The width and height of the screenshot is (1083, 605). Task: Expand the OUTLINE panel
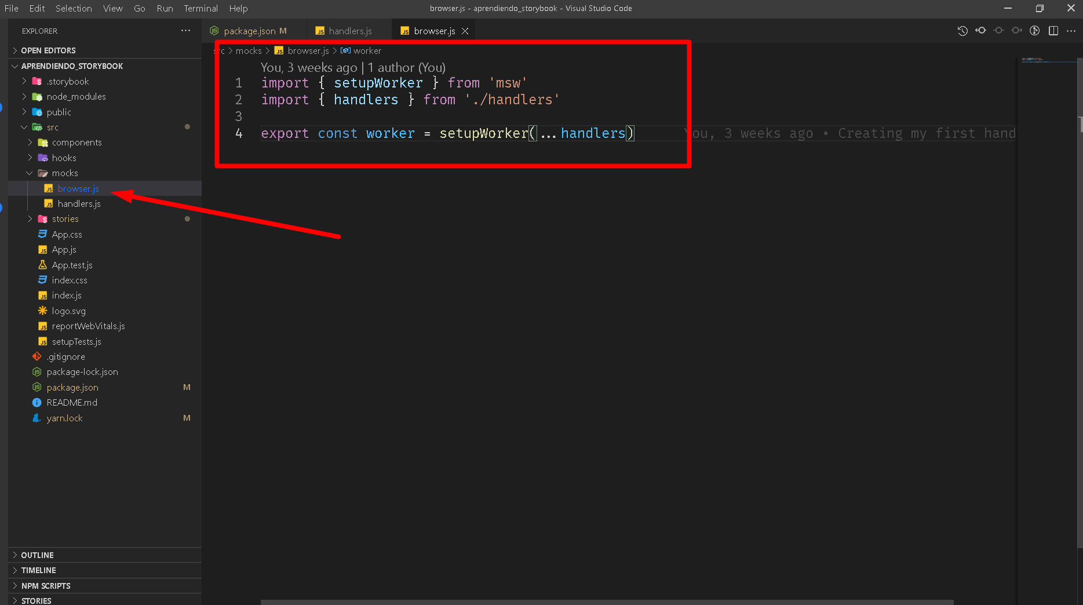click(37, 555)
